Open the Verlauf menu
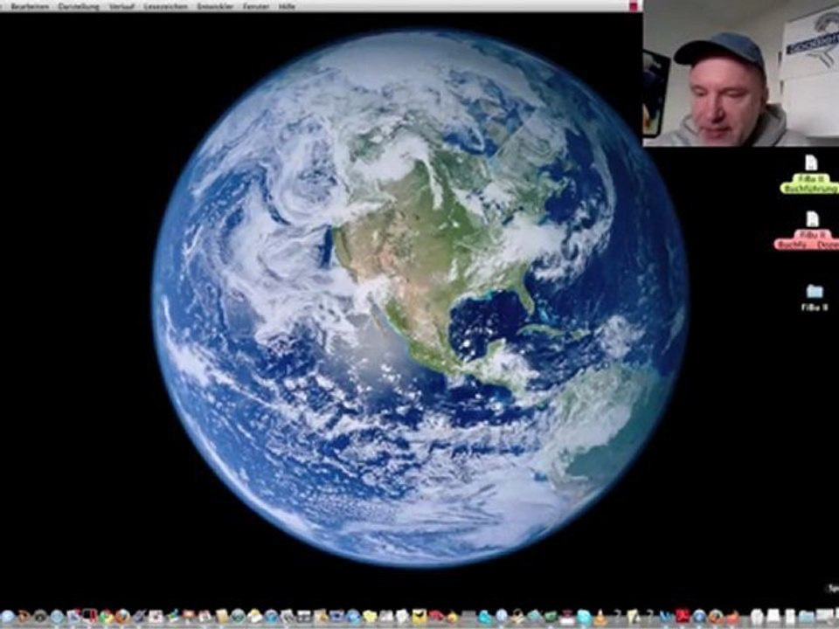Viewport: 839px width, 629px height. pyautogui.click(x=121, y=6)
